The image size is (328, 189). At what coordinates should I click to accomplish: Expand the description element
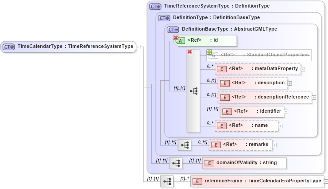click(290, 83)
